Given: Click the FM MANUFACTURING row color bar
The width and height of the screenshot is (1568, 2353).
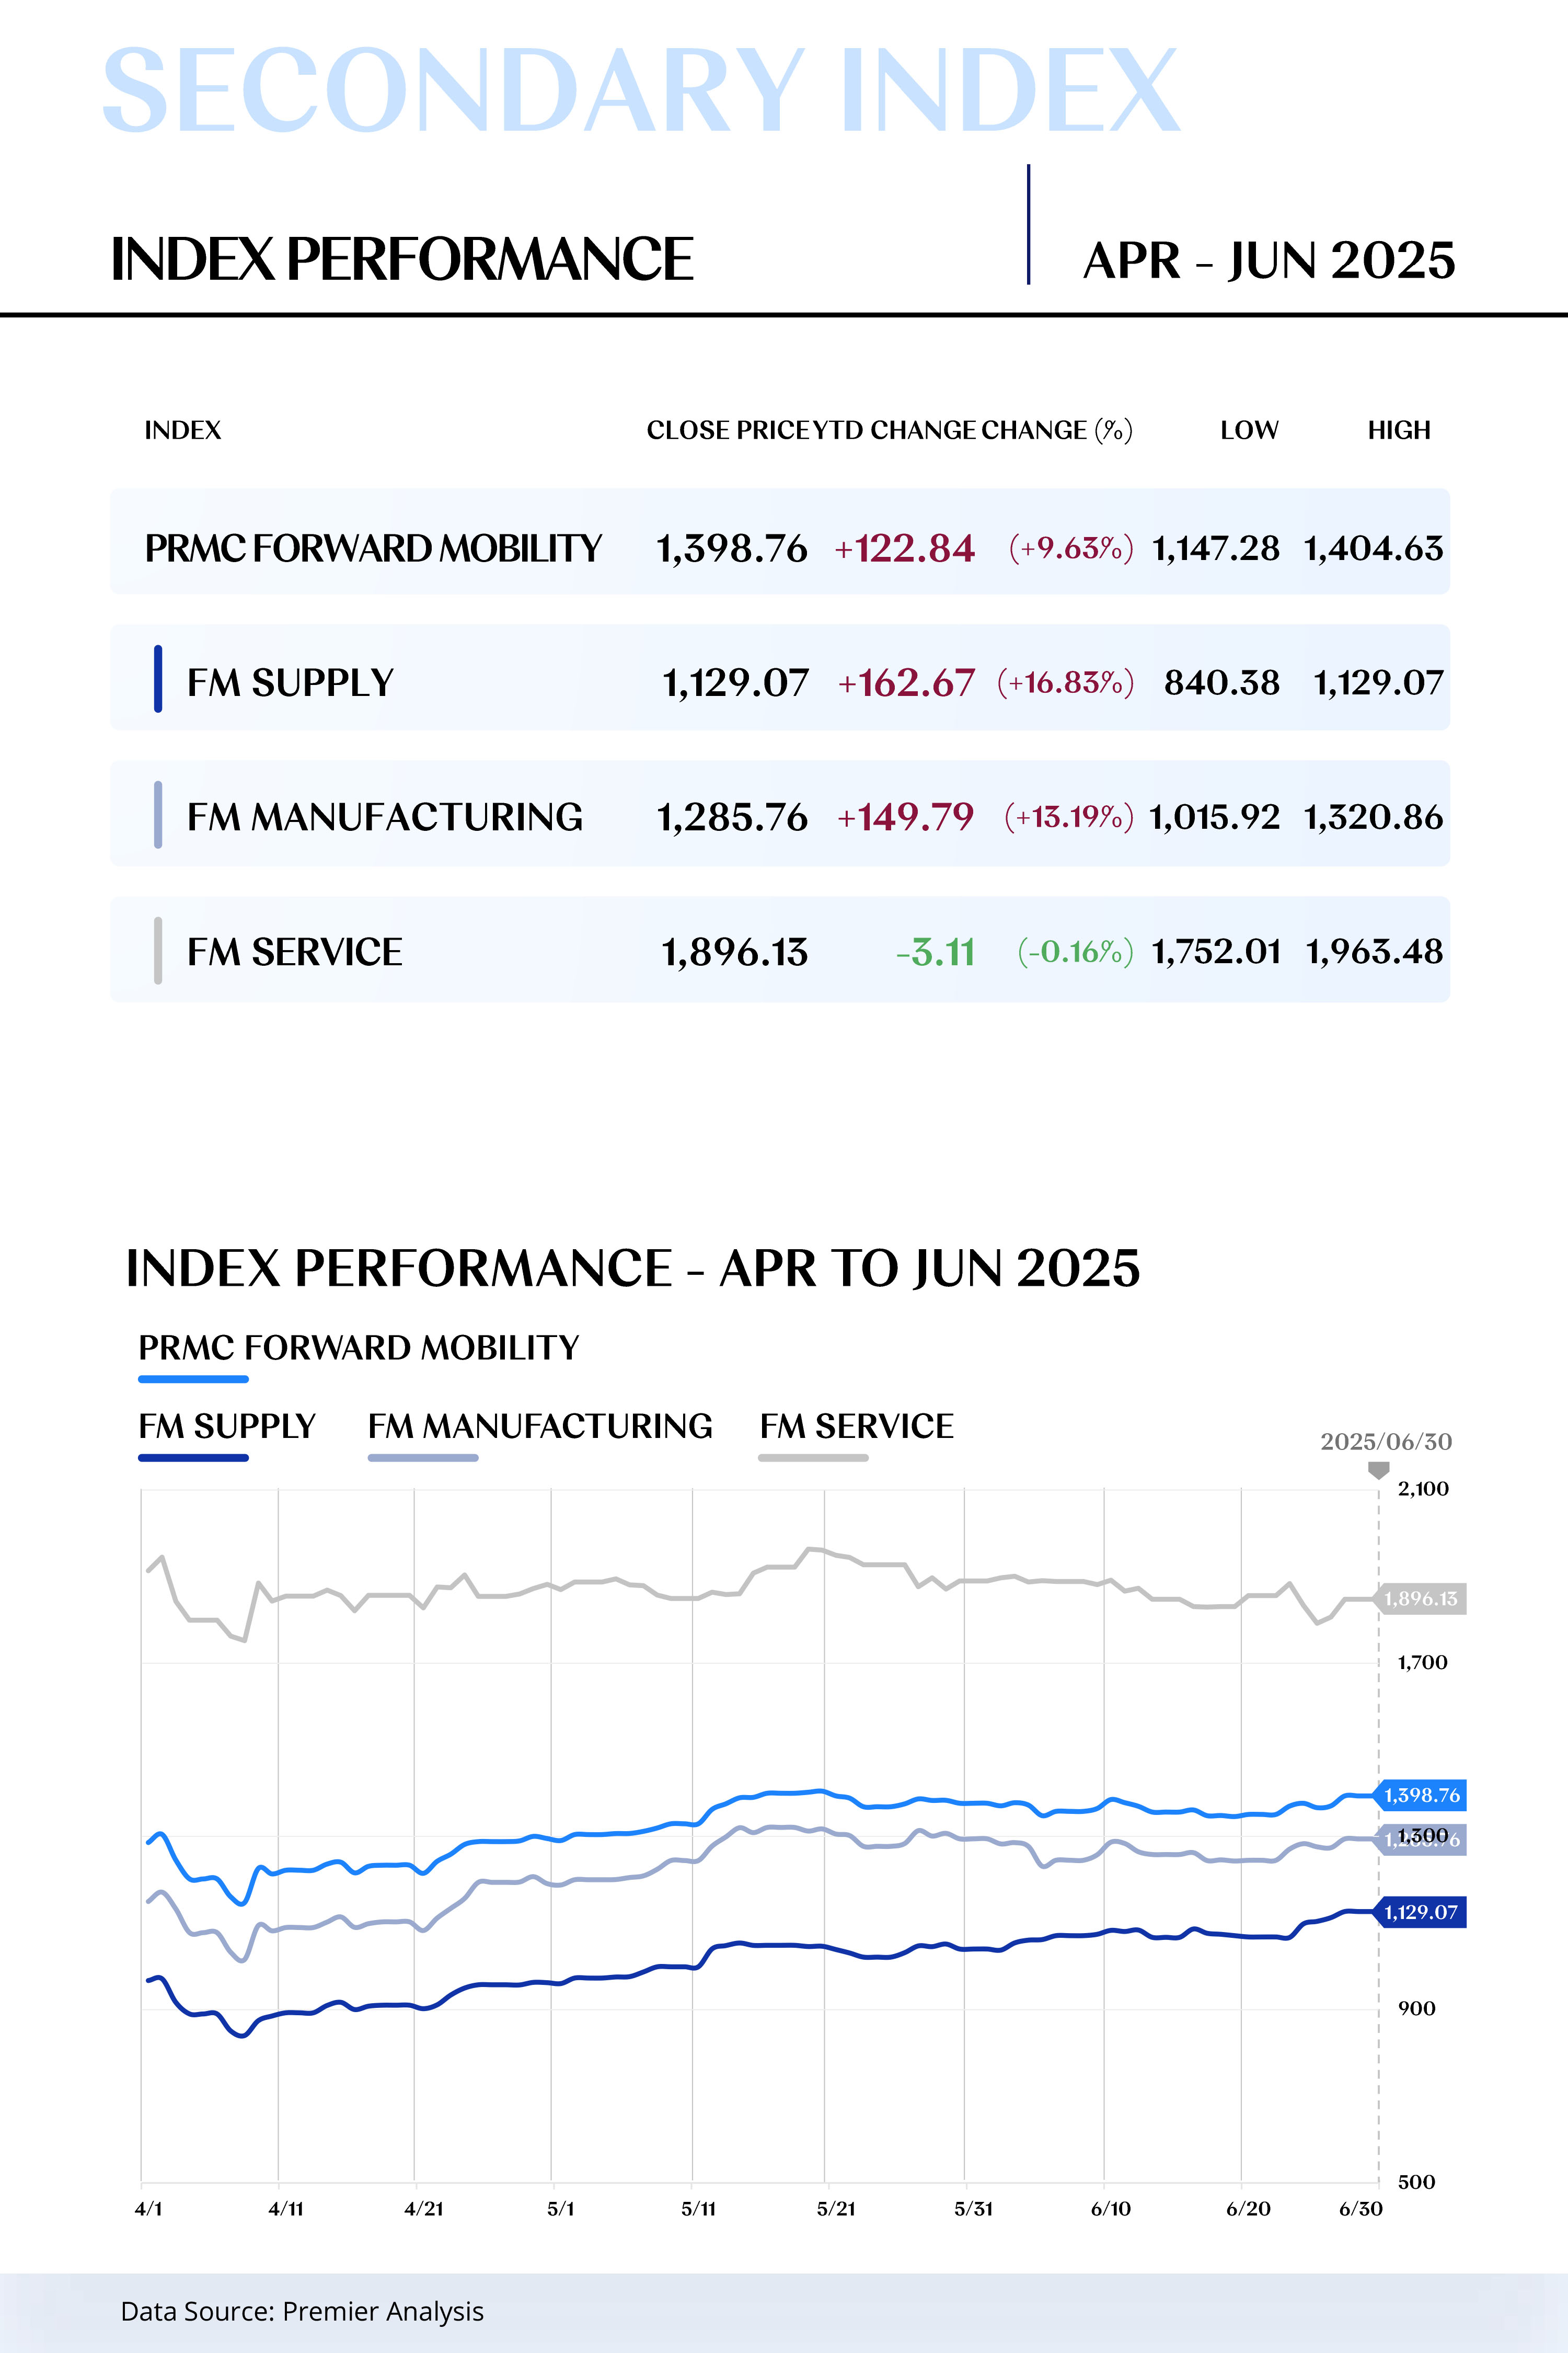Looking at the screenshot, I should (158, 814).
